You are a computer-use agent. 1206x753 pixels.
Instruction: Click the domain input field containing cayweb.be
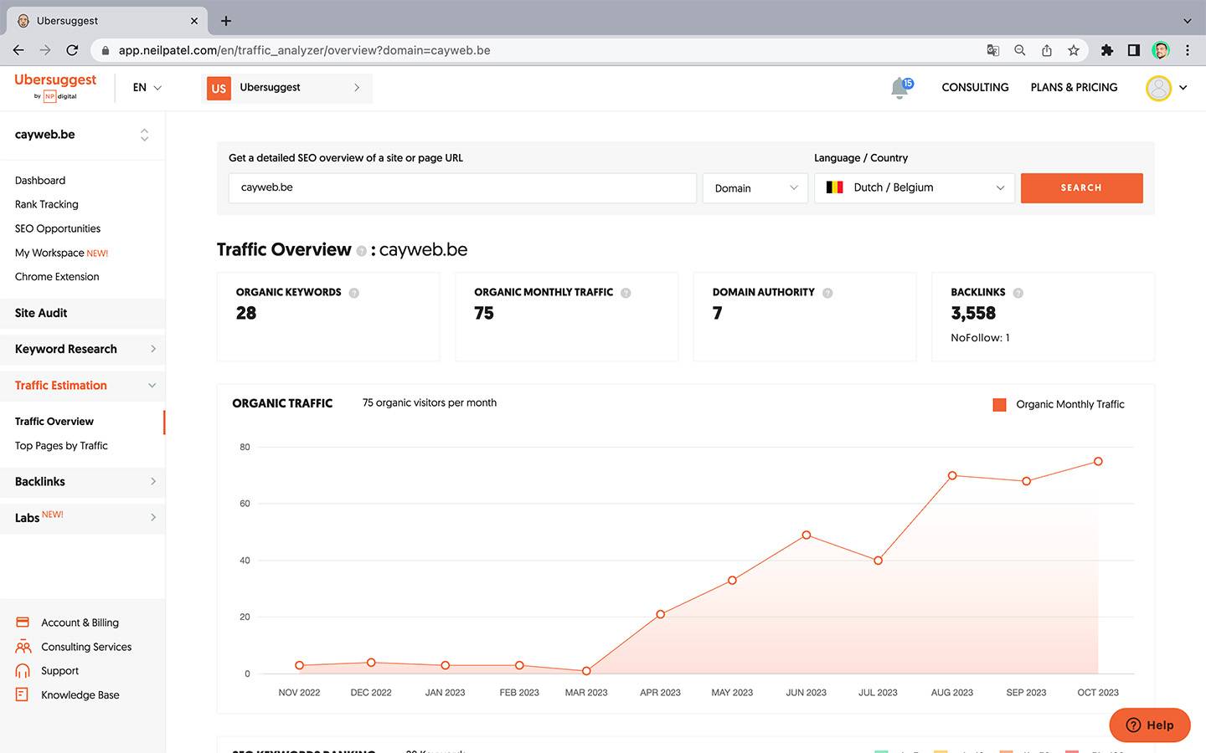point(462,188)
